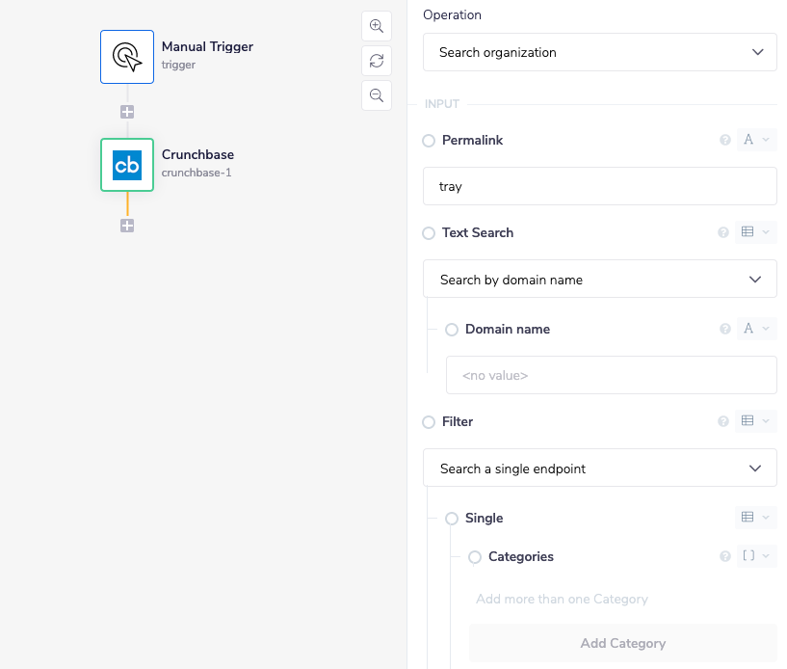The image size is (787, 669).
Task: Change the Permalink value type selector
Action: (756, 141)
